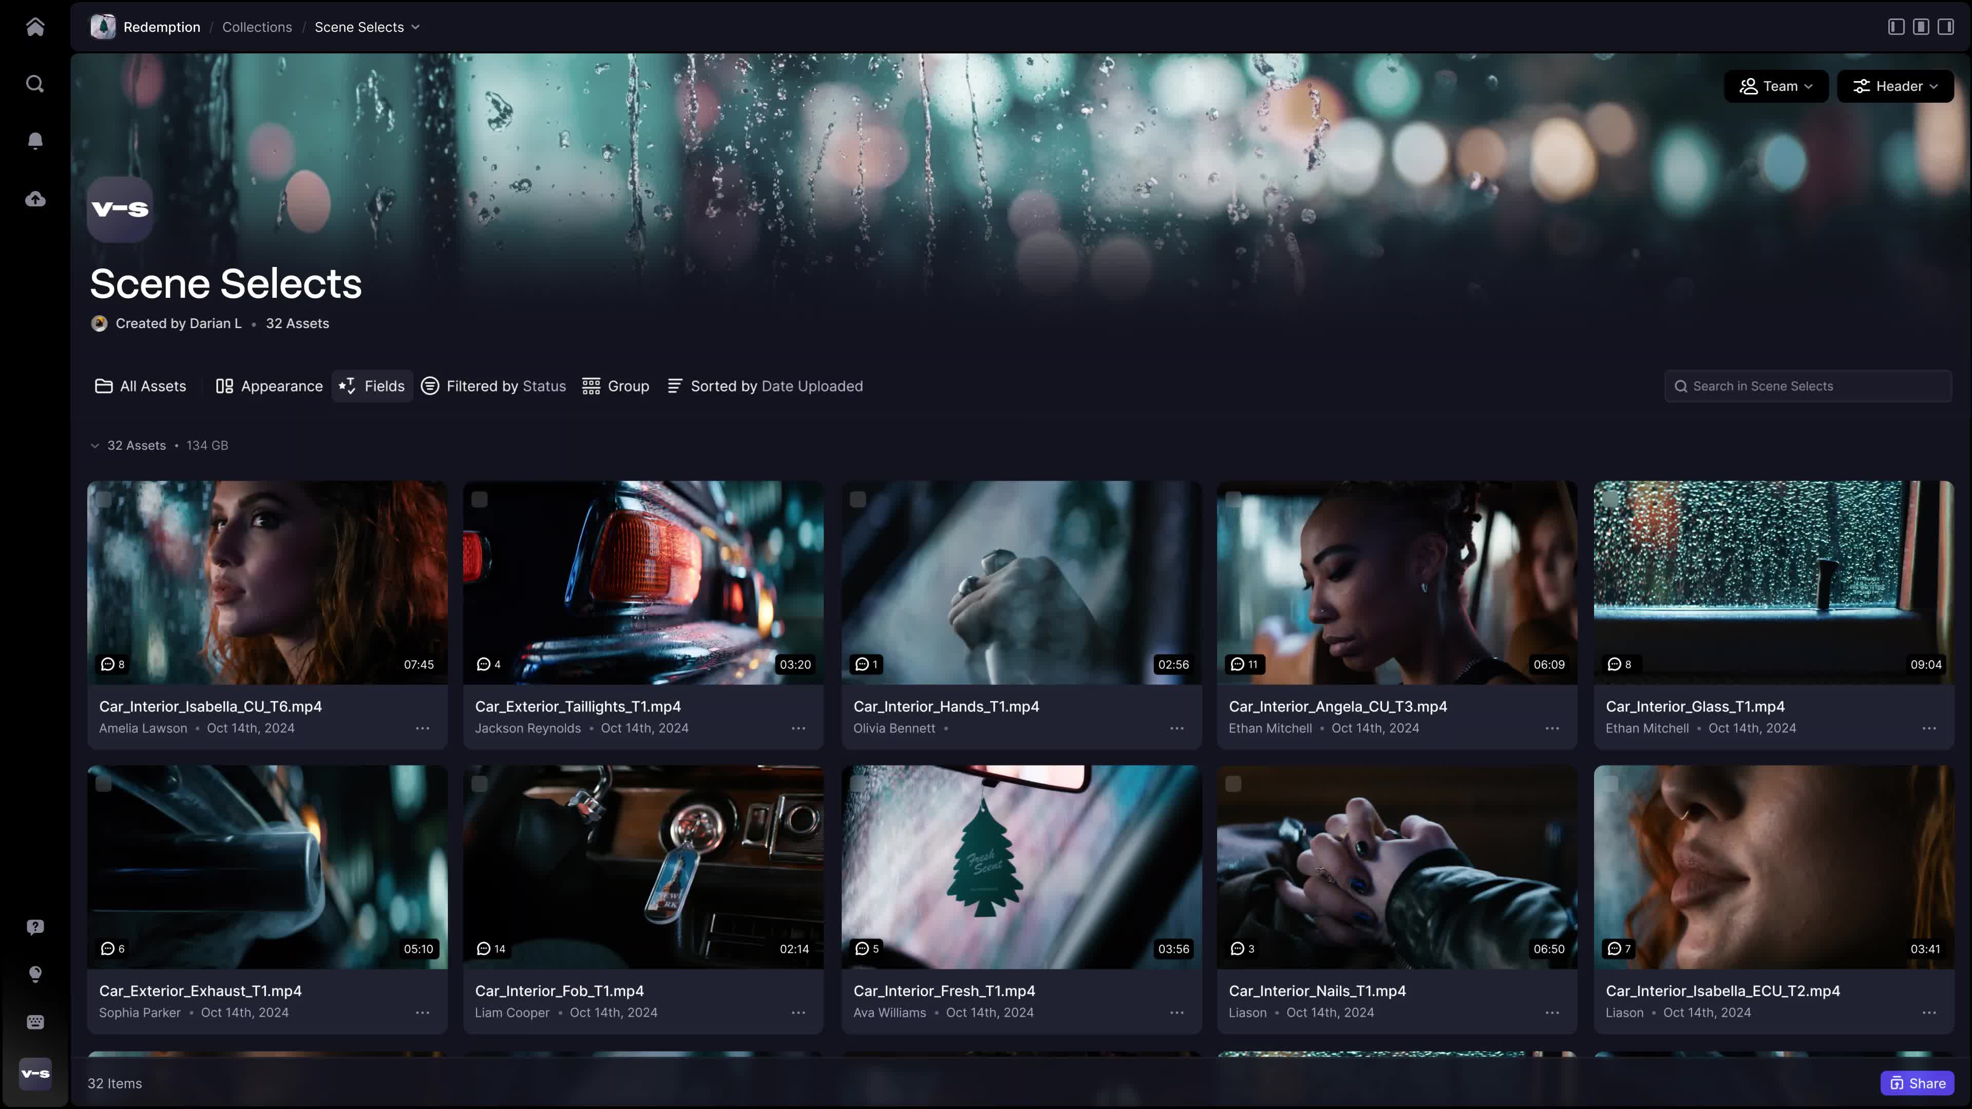This screenshot has height=1109, width=1972.
Task: Open keyboard shortcuts icon in sidebar
Action: tap(35, 1022)
